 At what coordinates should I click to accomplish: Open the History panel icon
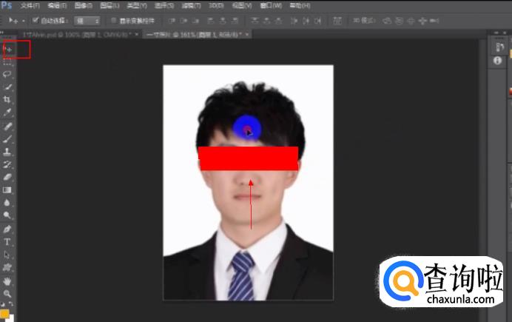click(x=499, y=47)
